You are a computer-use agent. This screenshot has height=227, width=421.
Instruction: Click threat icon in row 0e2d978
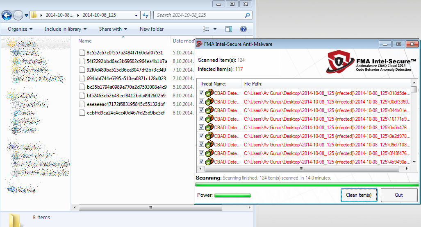click(x=209, y=136)
